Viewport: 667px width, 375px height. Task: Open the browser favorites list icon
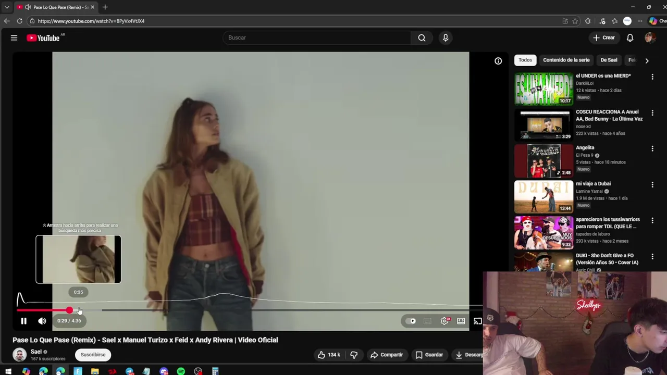click(x=615, y=21)
